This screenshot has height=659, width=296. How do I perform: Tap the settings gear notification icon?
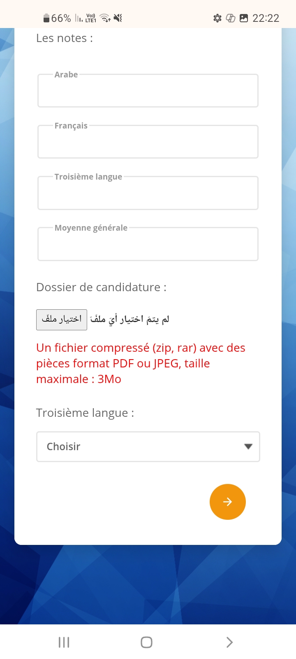coord(217,18)
